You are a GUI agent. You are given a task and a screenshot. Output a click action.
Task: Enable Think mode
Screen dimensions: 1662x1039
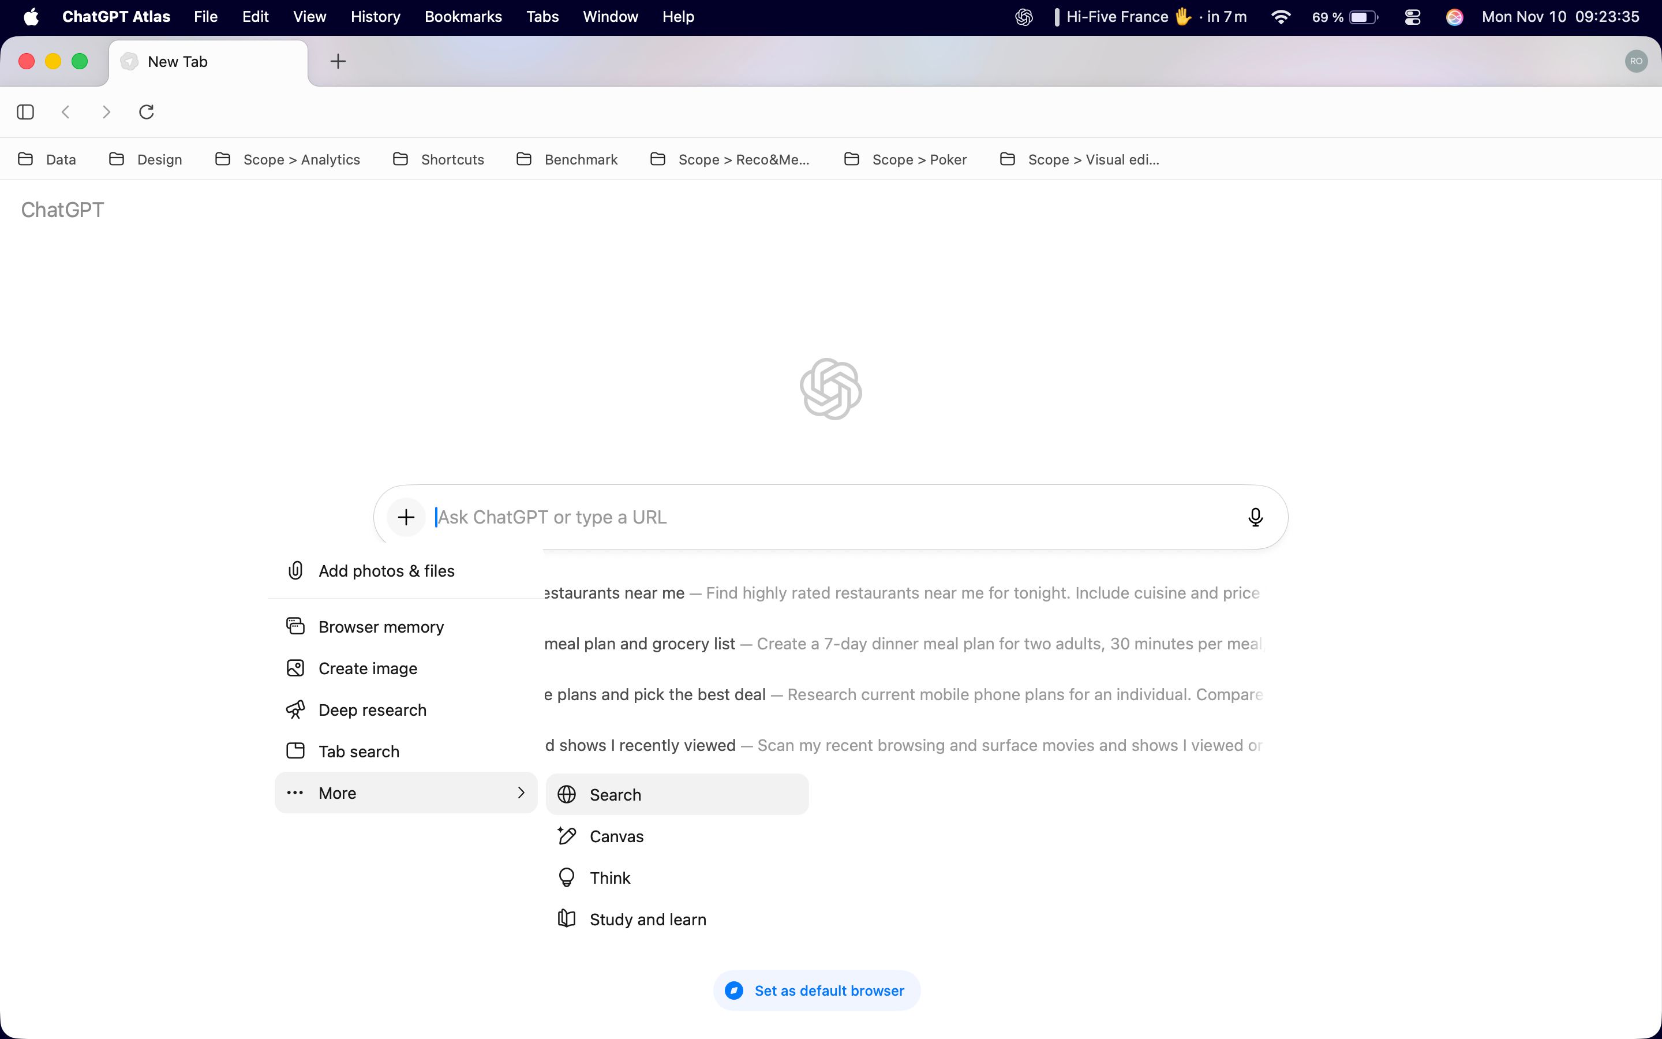[609, 877]
